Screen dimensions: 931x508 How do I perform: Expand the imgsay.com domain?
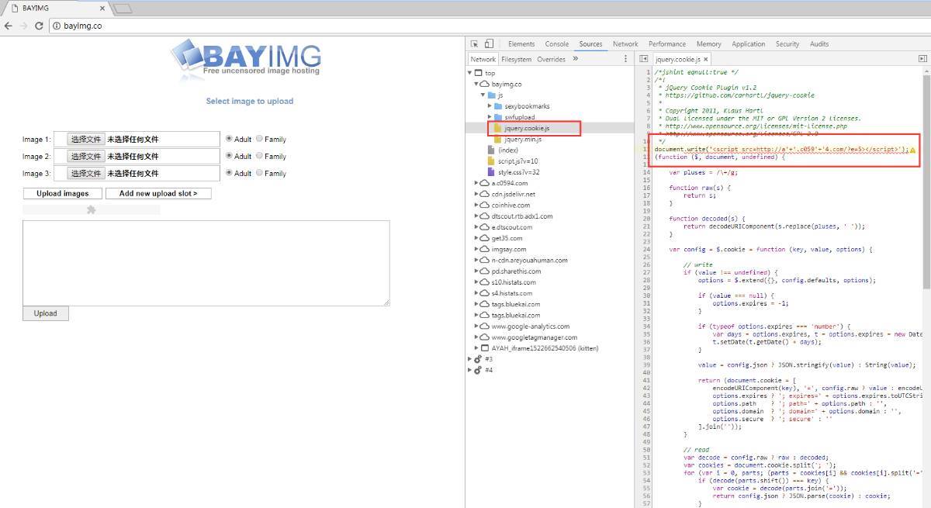[476, 249]
